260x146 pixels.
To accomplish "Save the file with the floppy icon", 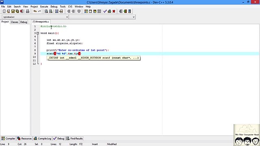I will [x=13, y=11].
